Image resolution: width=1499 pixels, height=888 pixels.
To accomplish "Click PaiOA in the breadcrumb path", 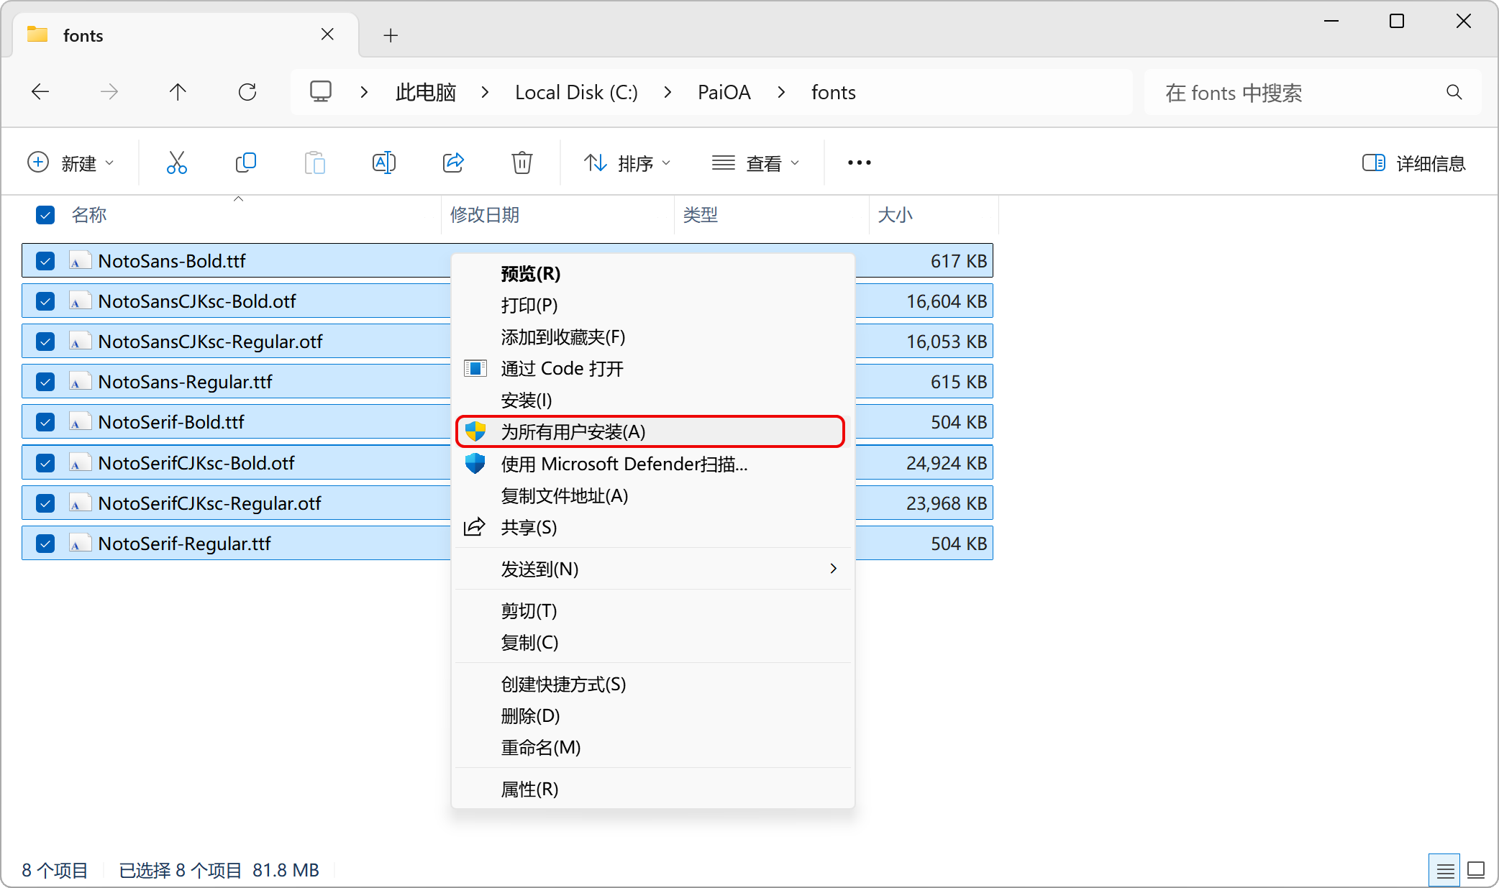I will point(724,92).
